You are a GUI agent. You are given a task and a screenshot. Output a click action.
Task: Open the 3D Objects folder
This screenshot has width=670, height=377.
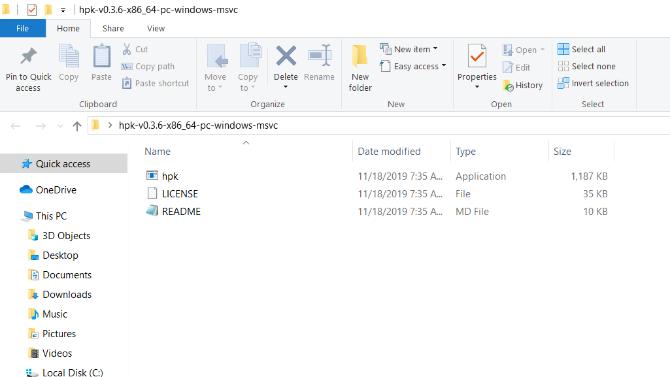click(x=66, y=236)
